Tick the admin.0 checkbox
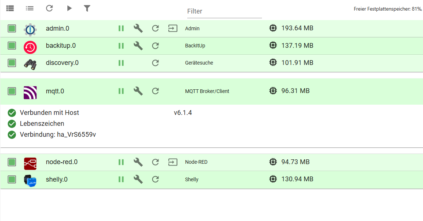 pos(12,28)
